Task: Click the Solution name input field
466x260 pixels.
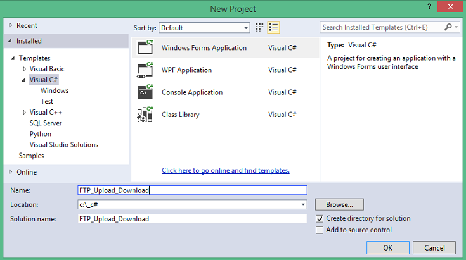Action: coord(192,219)
